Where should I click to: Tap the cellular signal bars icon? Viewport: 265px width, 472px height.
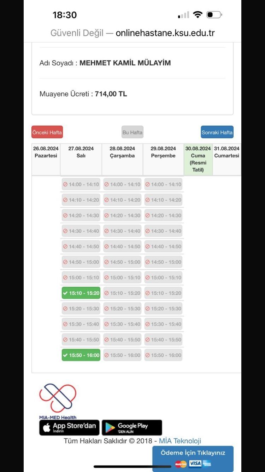coord(183,15)
